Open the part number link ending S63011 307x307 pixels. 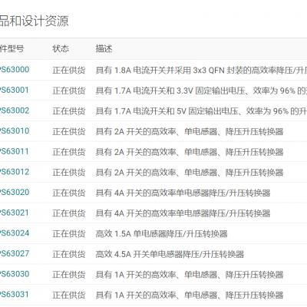coord(15,151)
